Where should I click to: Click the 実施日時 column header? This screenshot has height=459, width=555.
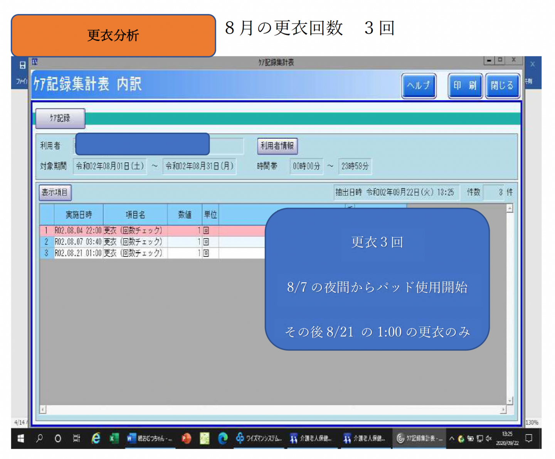(79, 215)
